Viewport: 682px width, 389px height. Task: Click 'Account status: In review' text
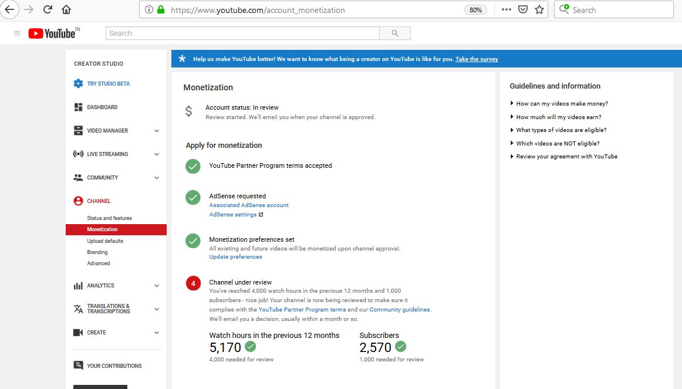click(242, 107)
